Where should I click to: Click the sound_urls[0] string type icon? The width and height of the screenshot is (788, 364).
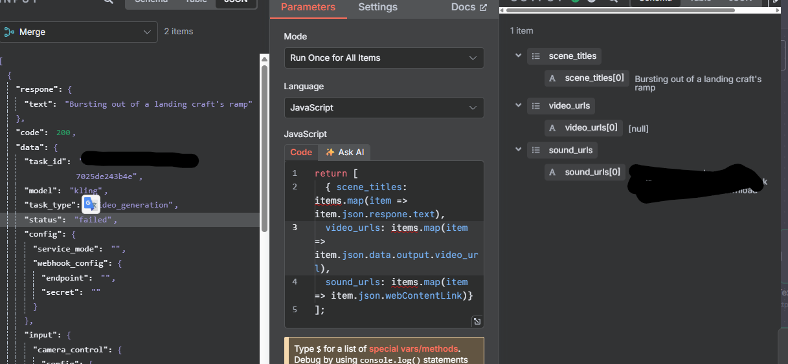tap(552, 172)
